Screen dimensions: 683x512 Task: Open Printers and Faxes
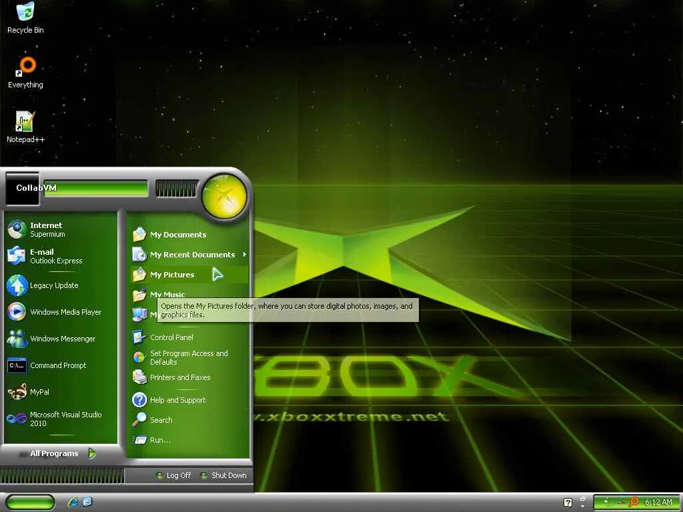pos(189,377)
